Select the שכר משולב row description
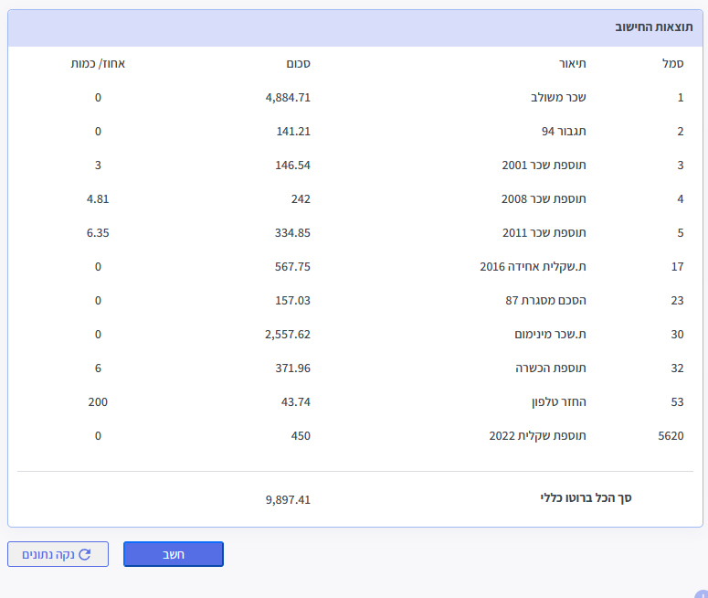Viewport: 708px width, 598px height. click(558, 98)
